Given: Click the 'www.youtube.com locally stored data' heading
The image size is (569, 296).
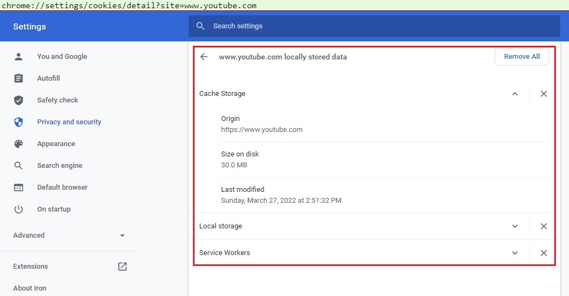Looking at the screenshot, I should click(283, 57).
